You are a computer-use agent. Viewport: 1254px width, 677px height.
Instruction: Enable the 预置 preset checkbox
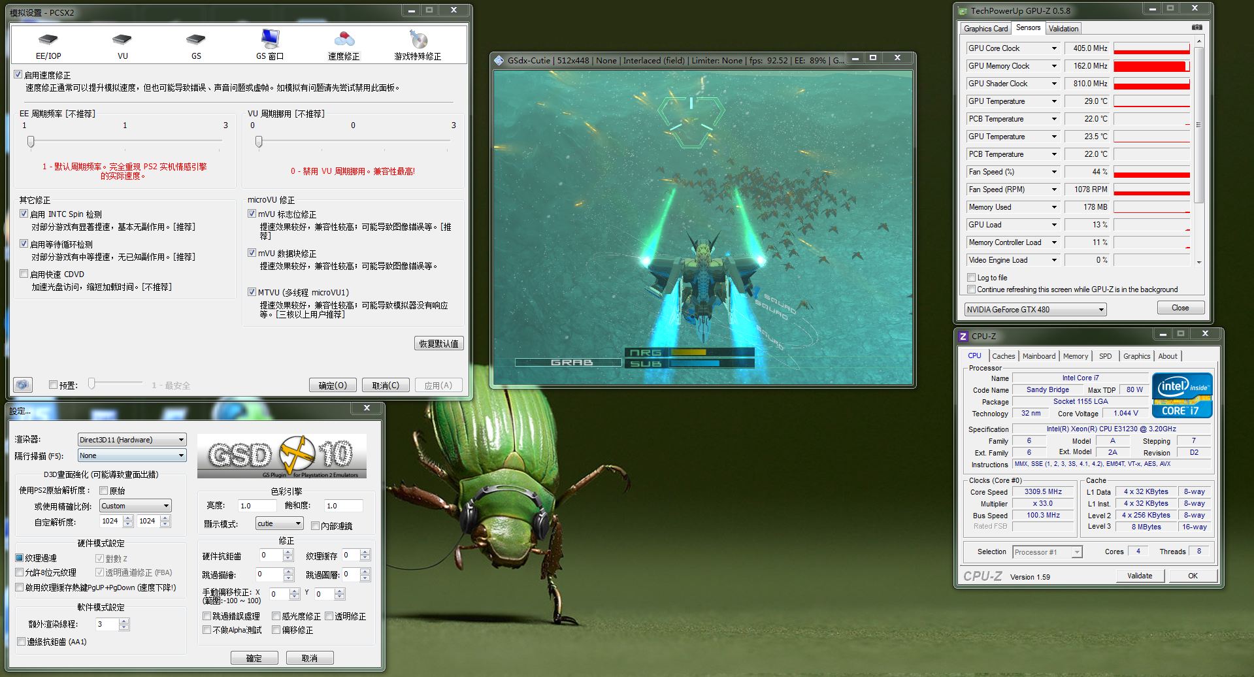[53, 385]
